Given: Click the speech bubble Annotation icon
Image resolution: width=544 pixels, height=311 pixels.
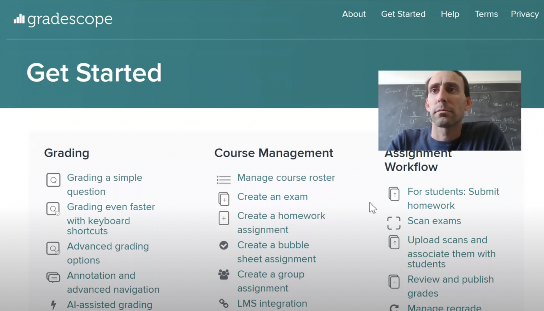Looking at the screenshot, I should tap(53, 277).
